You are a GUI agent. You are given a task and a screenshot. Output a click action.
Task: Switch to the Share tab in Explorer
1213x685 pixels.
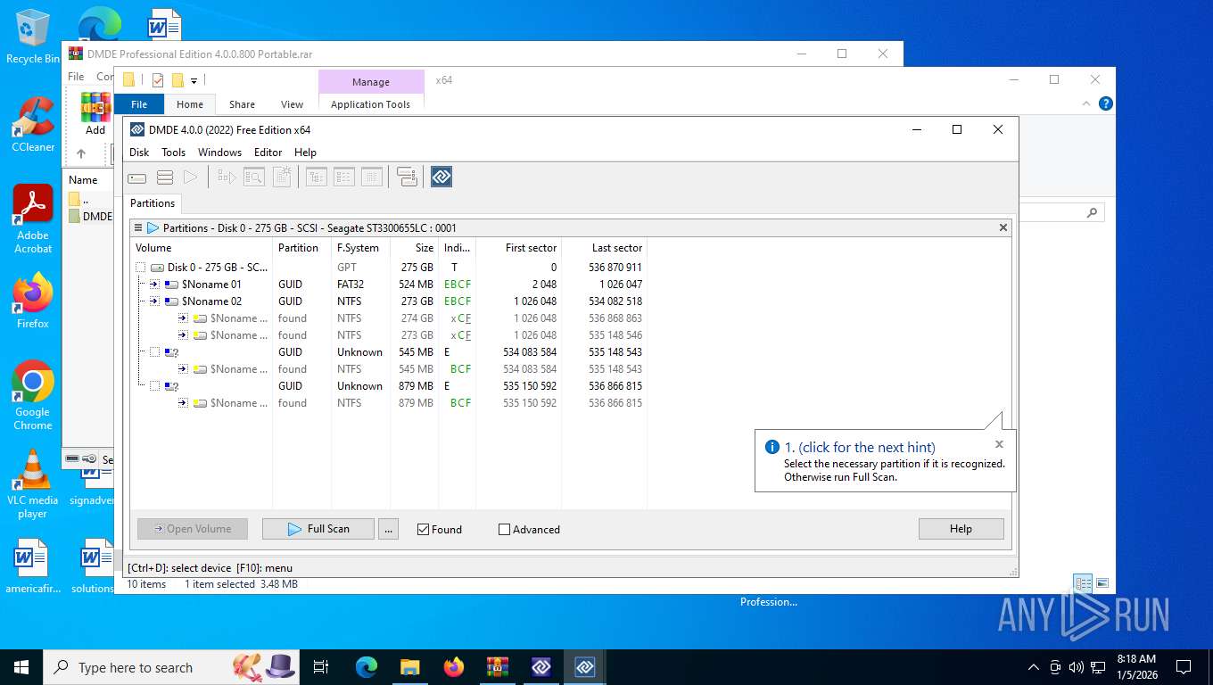(242, 104)
